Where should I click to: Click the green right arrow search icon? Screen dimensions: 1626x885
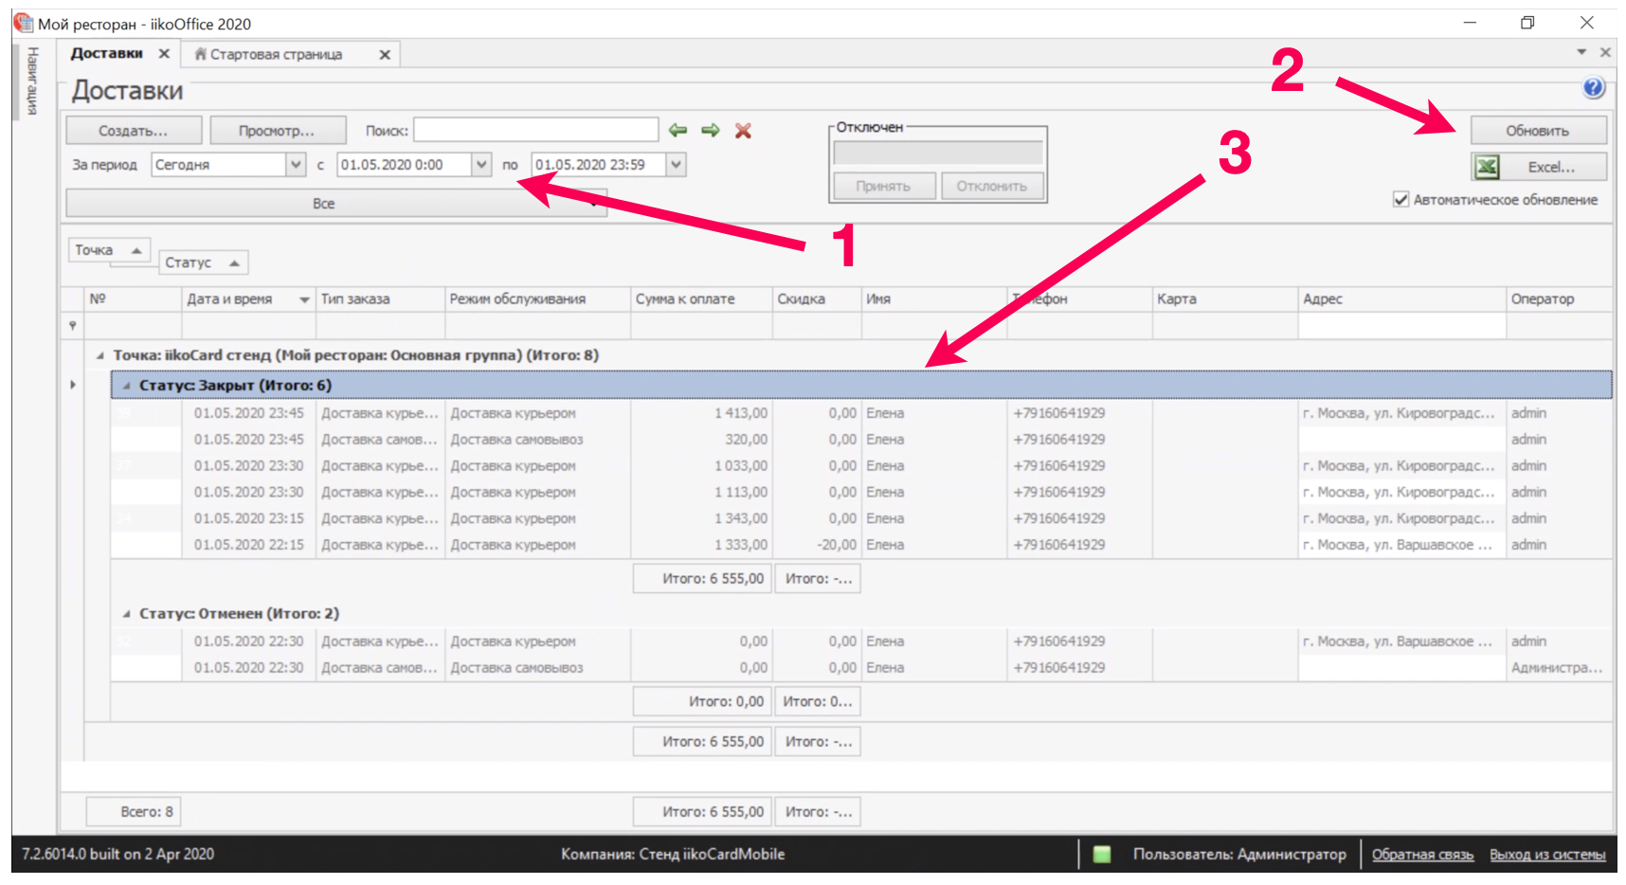point(711,131)
